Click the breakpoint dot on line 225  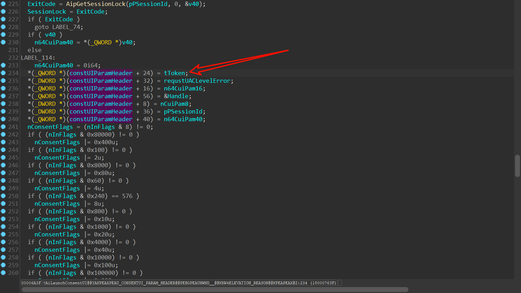click(x=3, y=4)
